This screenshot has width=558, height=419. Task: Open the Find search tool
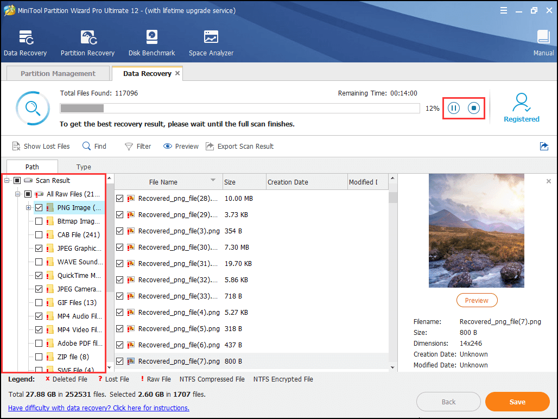(x=94, y=146)
